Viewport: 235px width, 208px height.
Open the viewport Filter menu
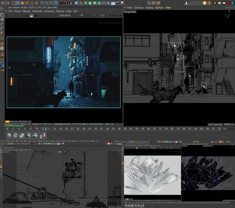(168, 7)
